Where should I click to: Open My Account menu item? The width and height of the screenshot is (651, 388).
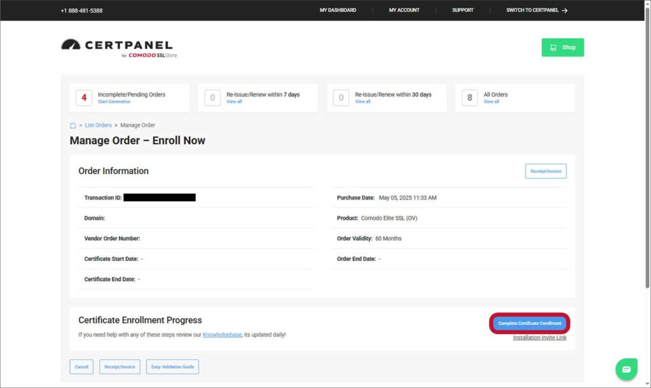pos(404,10)
